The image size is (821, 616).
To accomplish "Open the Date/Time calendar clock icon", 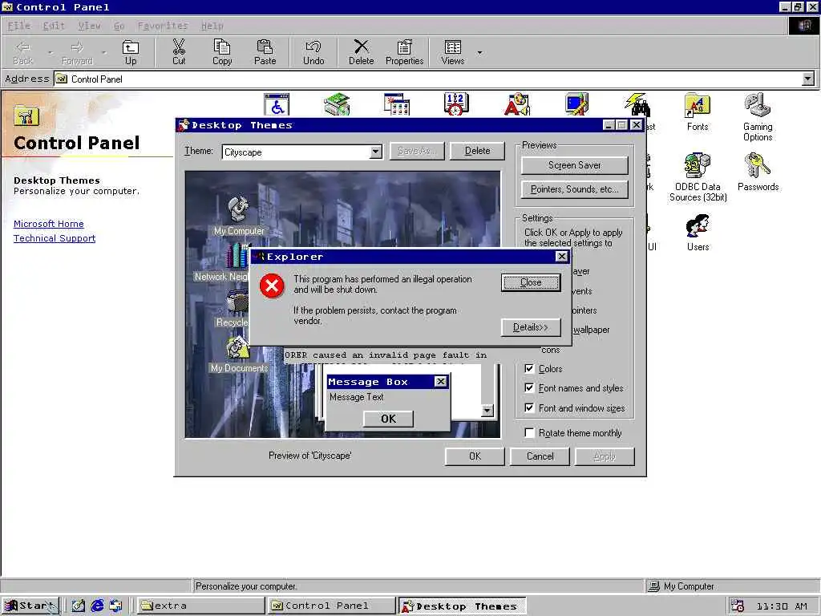I will click(456, 103).
